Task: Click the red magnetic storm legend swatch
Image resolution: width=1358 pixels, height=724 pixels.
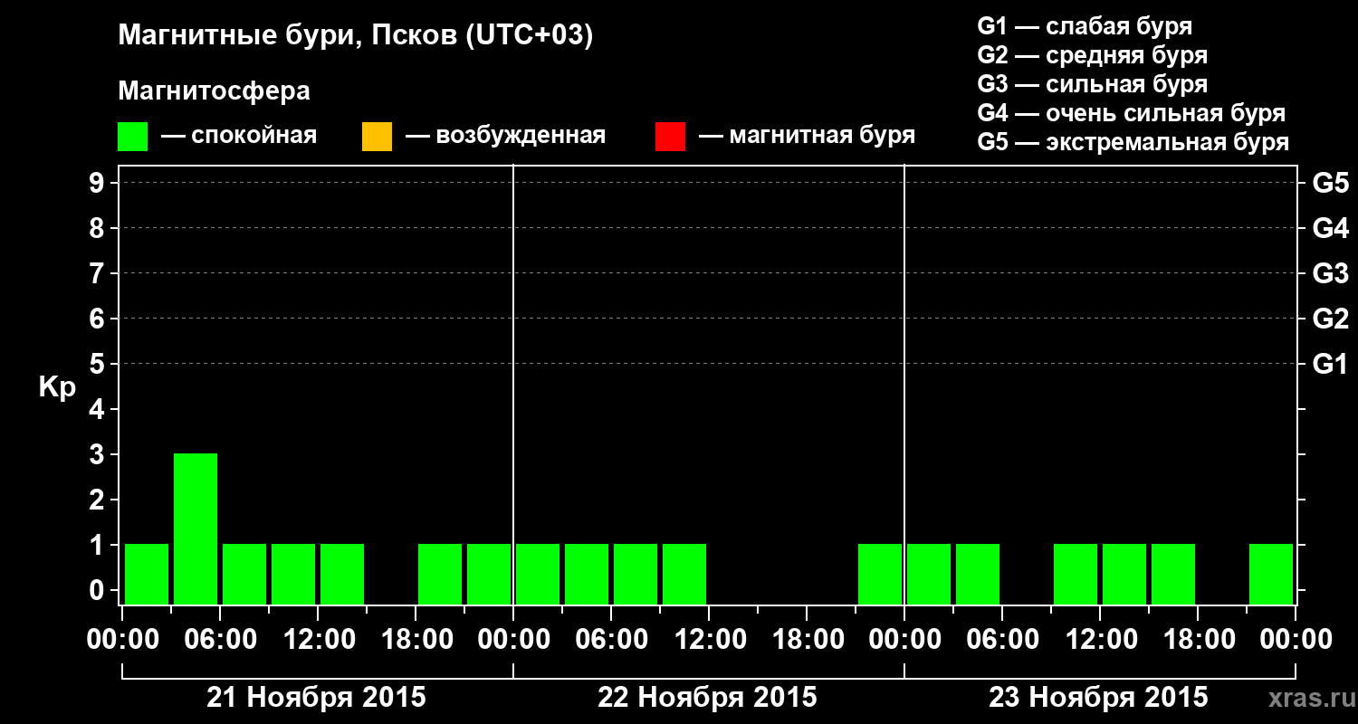Action: point(670,137)
